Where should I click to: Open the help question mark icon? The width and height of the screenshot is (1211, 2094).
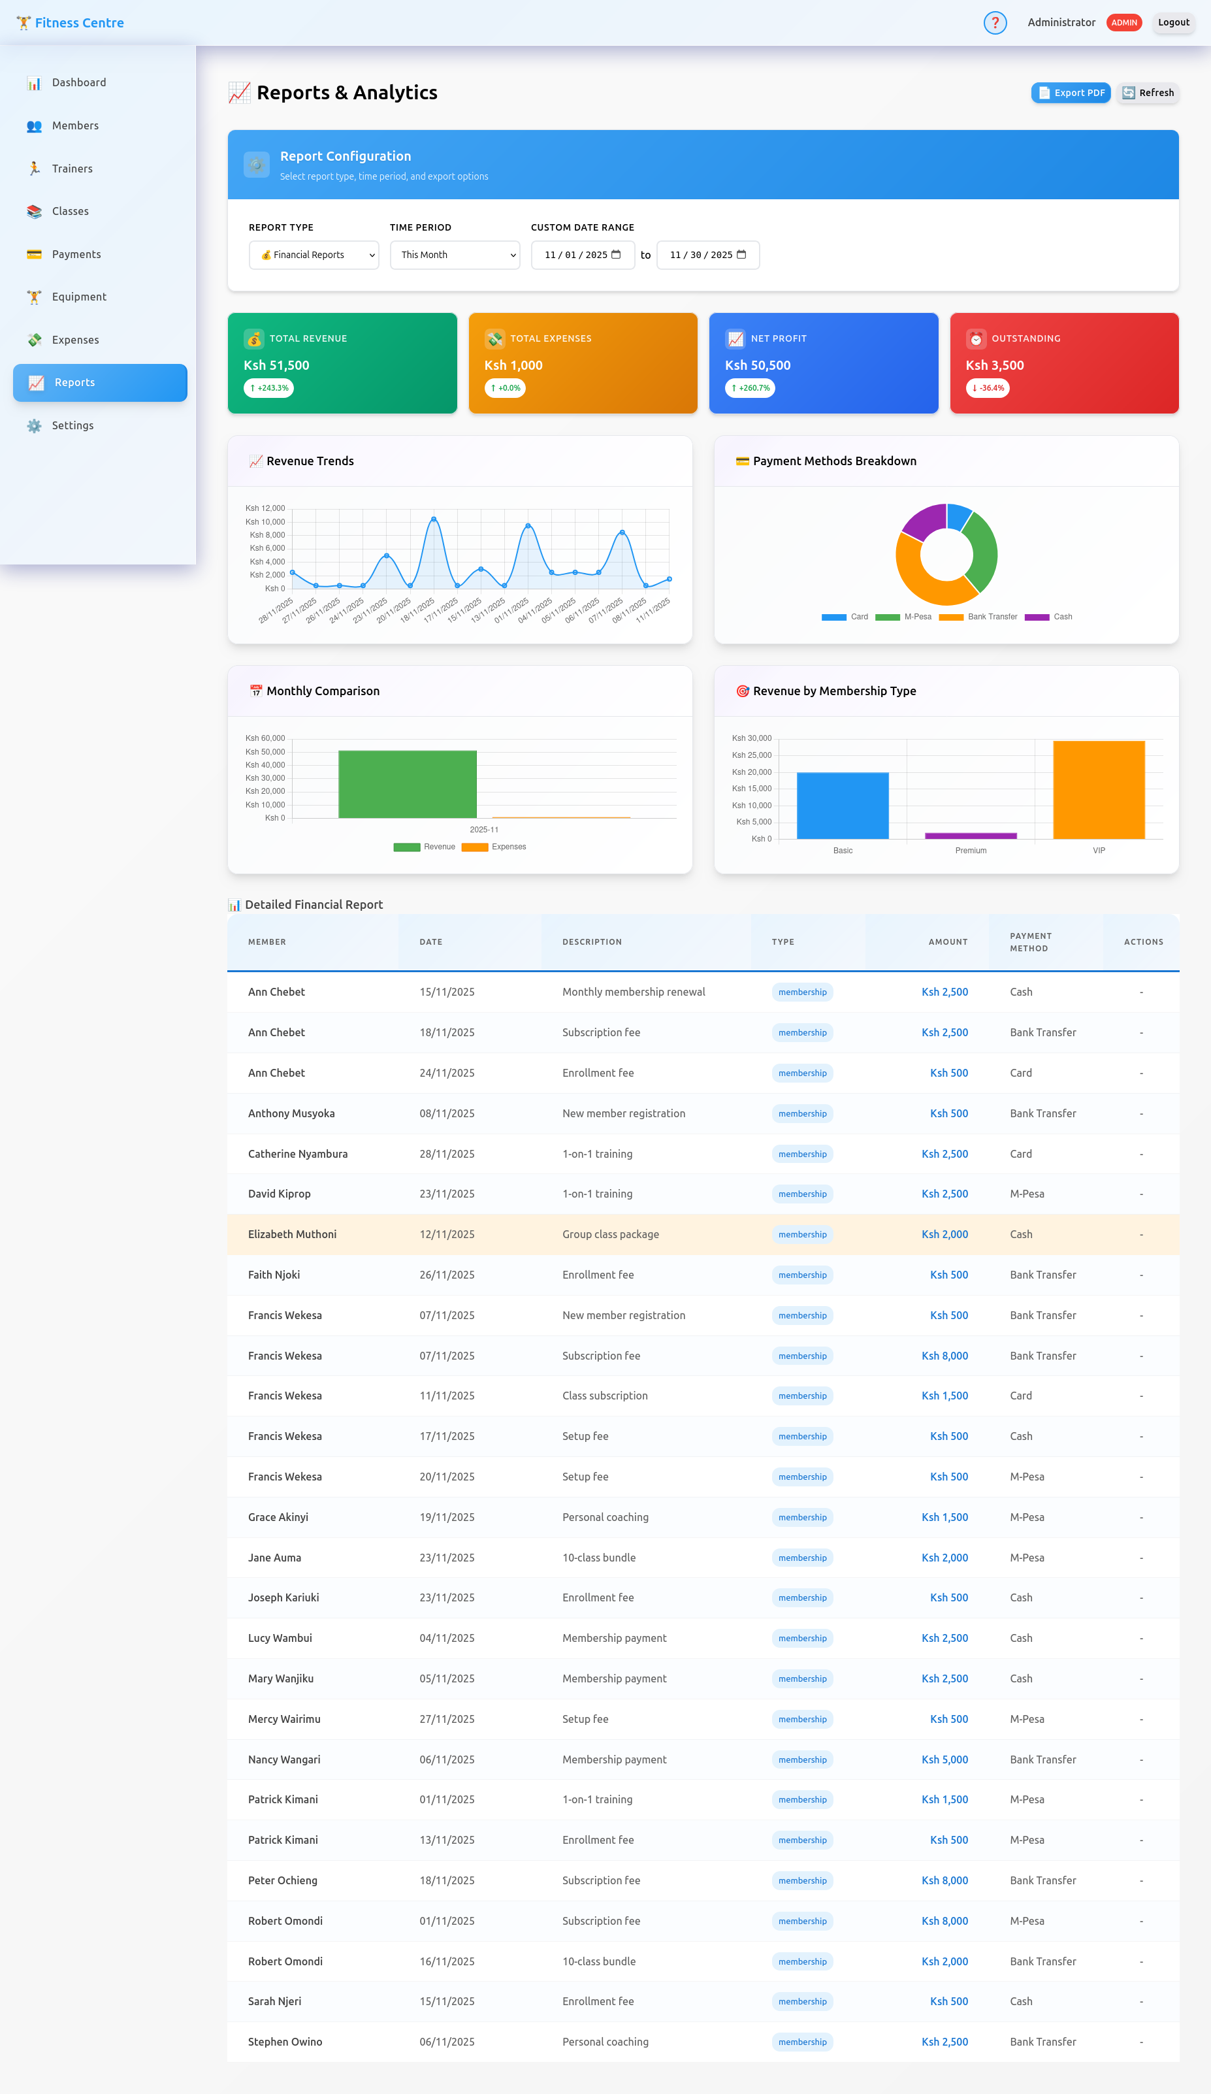995,22
